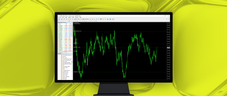Select the Horizontal Line tool
Image resolution: width=227 pixels, height=96 pixels.
[x=65, y=21]
